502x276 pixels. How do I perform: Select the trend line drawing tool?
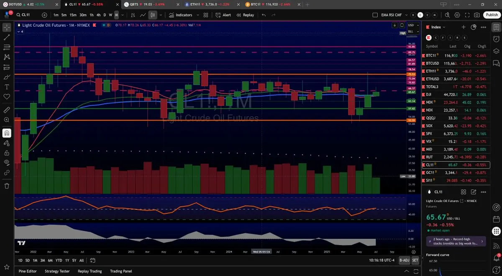click(x=7, y=37)
